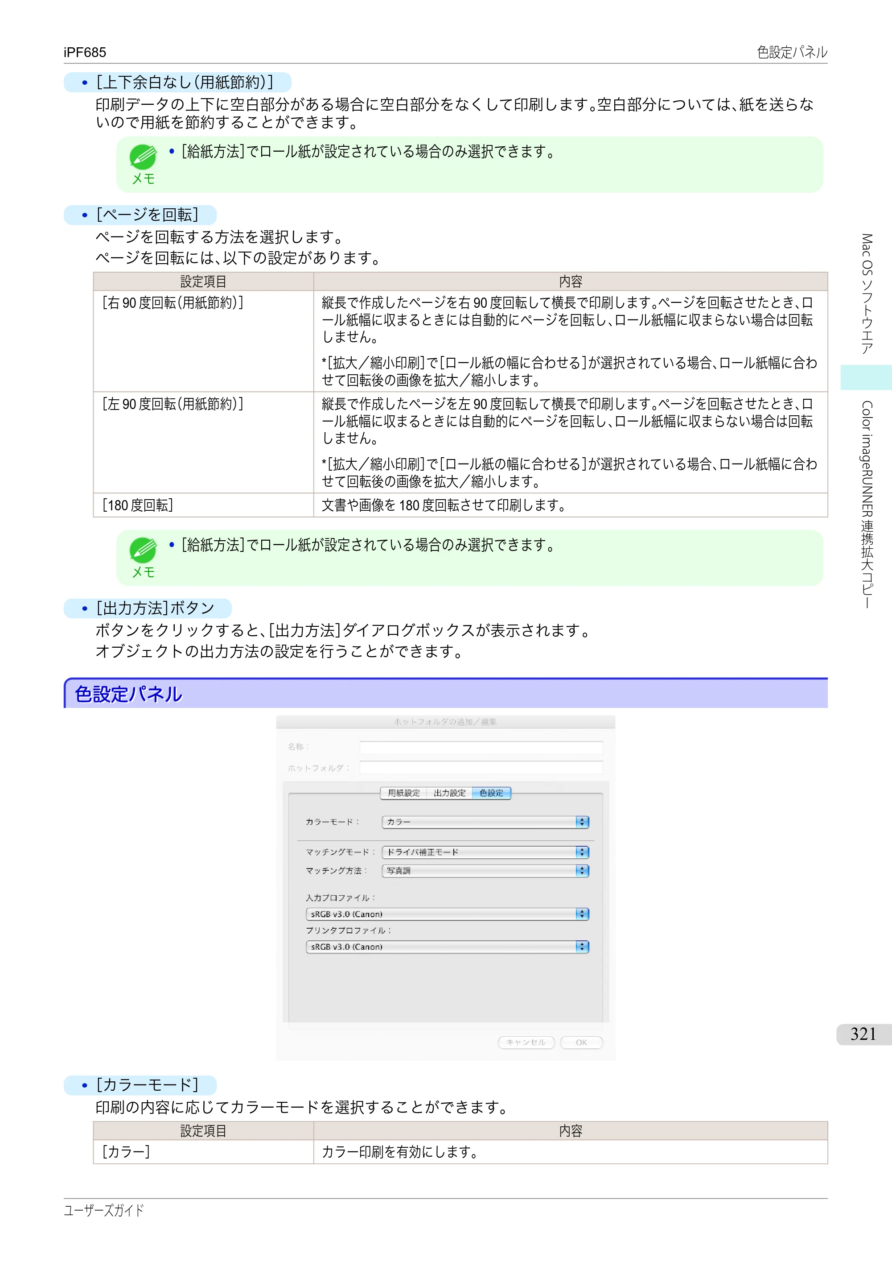Click page number 321
Viewport: 892px width, 1262px height.
coord(863,1034)
